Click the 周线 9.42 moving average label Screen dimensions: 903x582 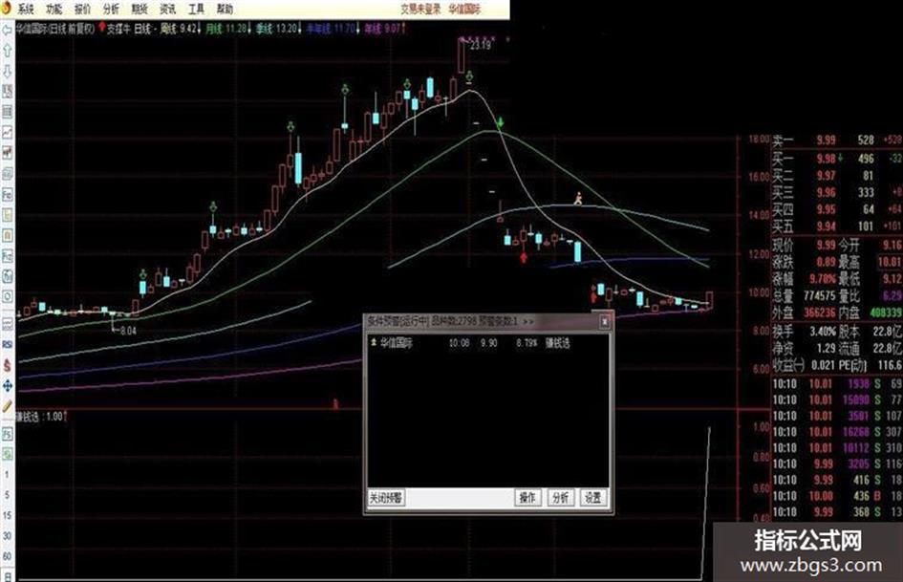point(181,28)
